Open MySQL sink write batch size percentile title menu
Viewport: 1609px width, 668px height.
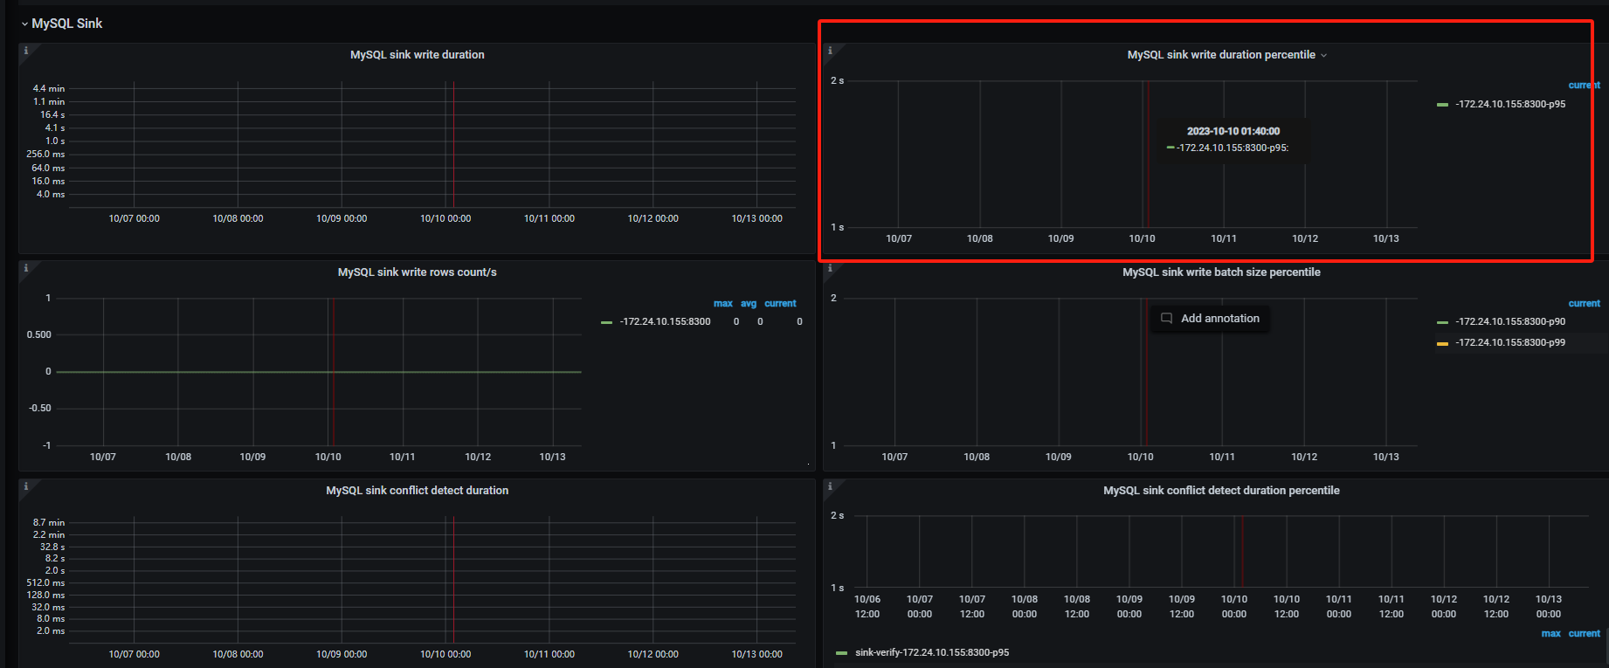tap(1221, 272)
